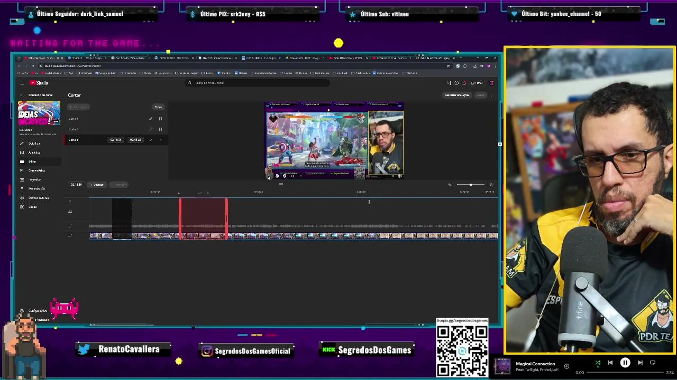The image size is (677, 380).
Task: Open the video thumbnail in the sidebar
Action: (39, 113)
